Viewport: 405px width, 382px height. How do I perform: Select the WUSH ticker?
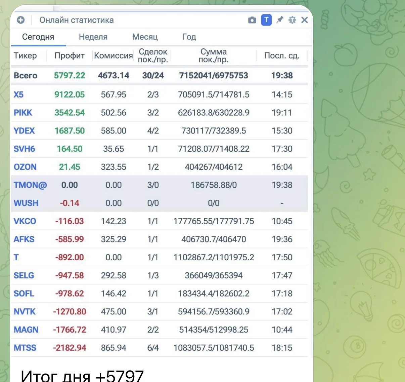26,203
